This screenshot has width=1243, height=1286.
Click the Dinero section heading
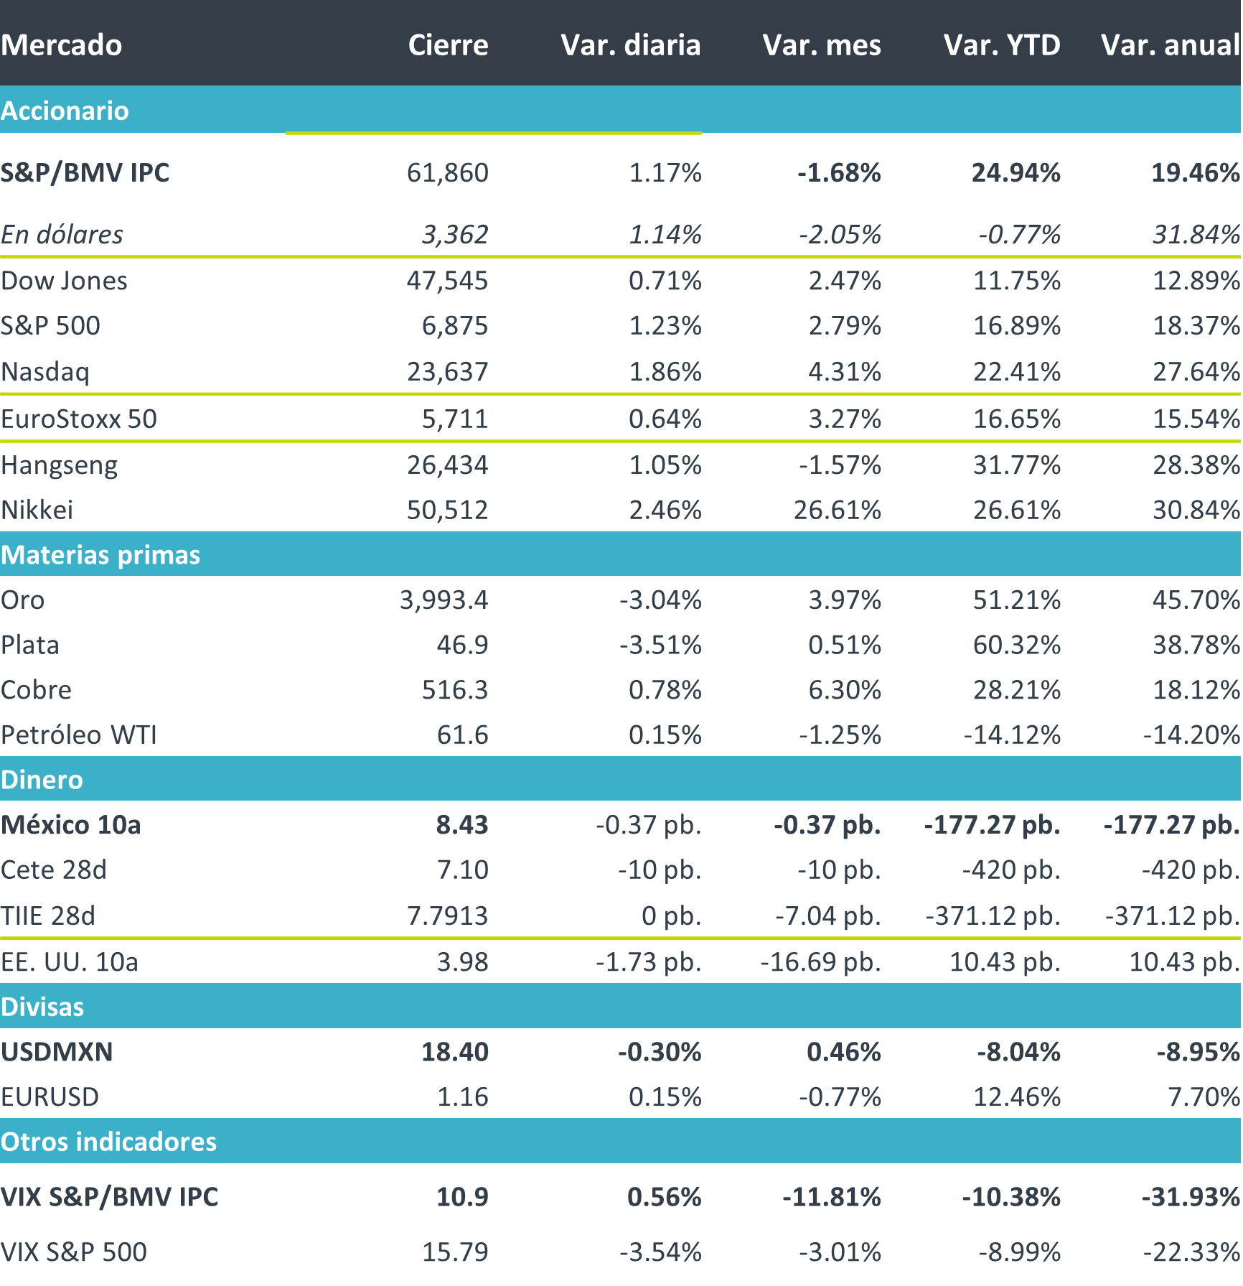click(x=42, y=780)
